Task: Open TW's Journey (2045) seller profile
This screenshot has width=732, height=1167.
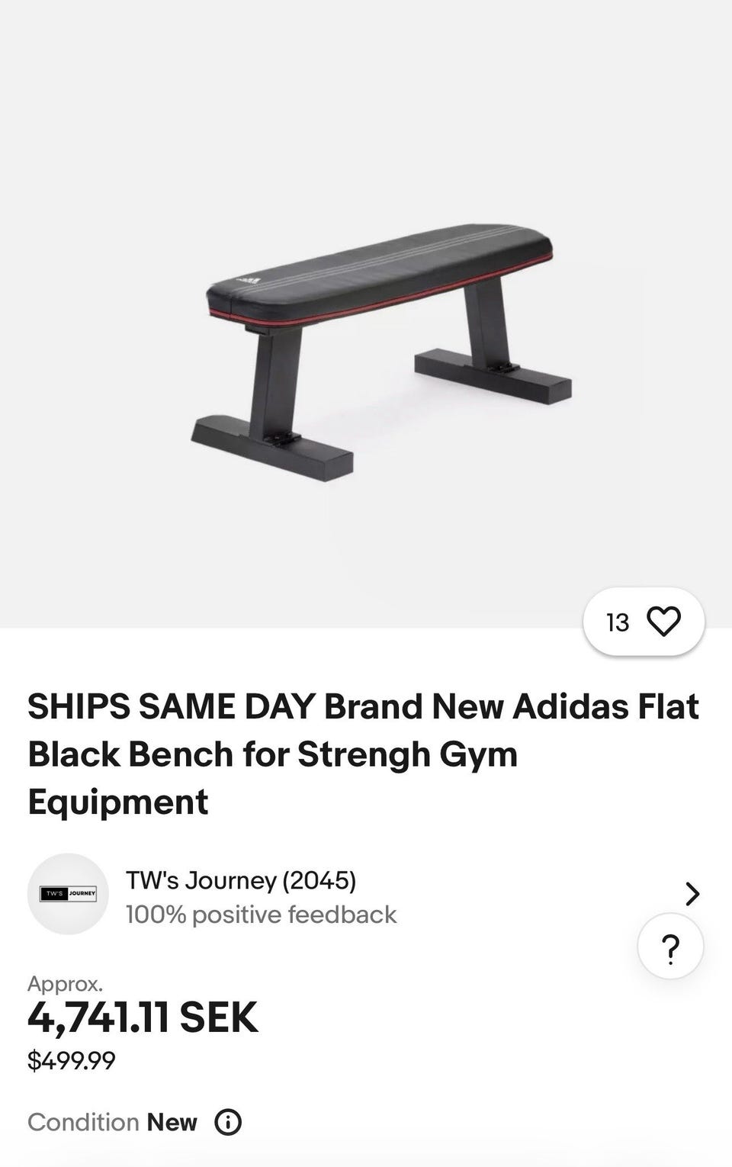Action: click(241, 880)
